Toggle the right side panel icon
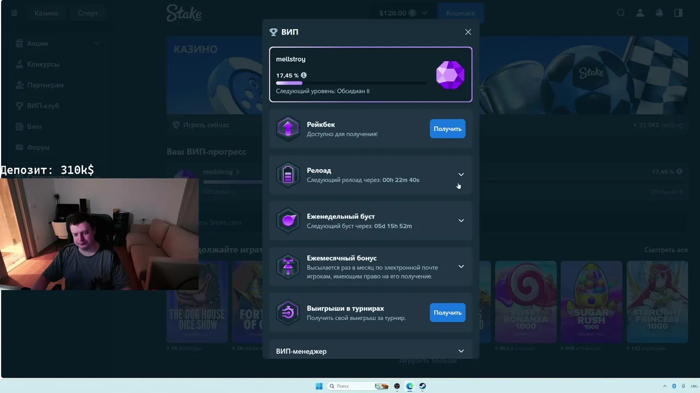Screen dimensions: 700x393 pyautogui.click(x=679, y=13)
